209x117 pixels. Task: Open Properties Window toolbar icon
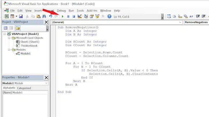(x=92, y=16)
